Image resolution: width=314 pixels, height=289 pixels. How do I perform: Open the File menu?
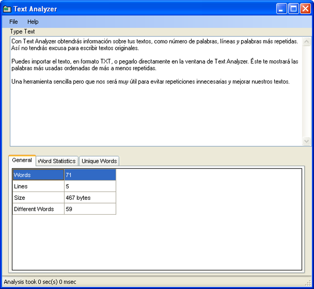(13, 22)
